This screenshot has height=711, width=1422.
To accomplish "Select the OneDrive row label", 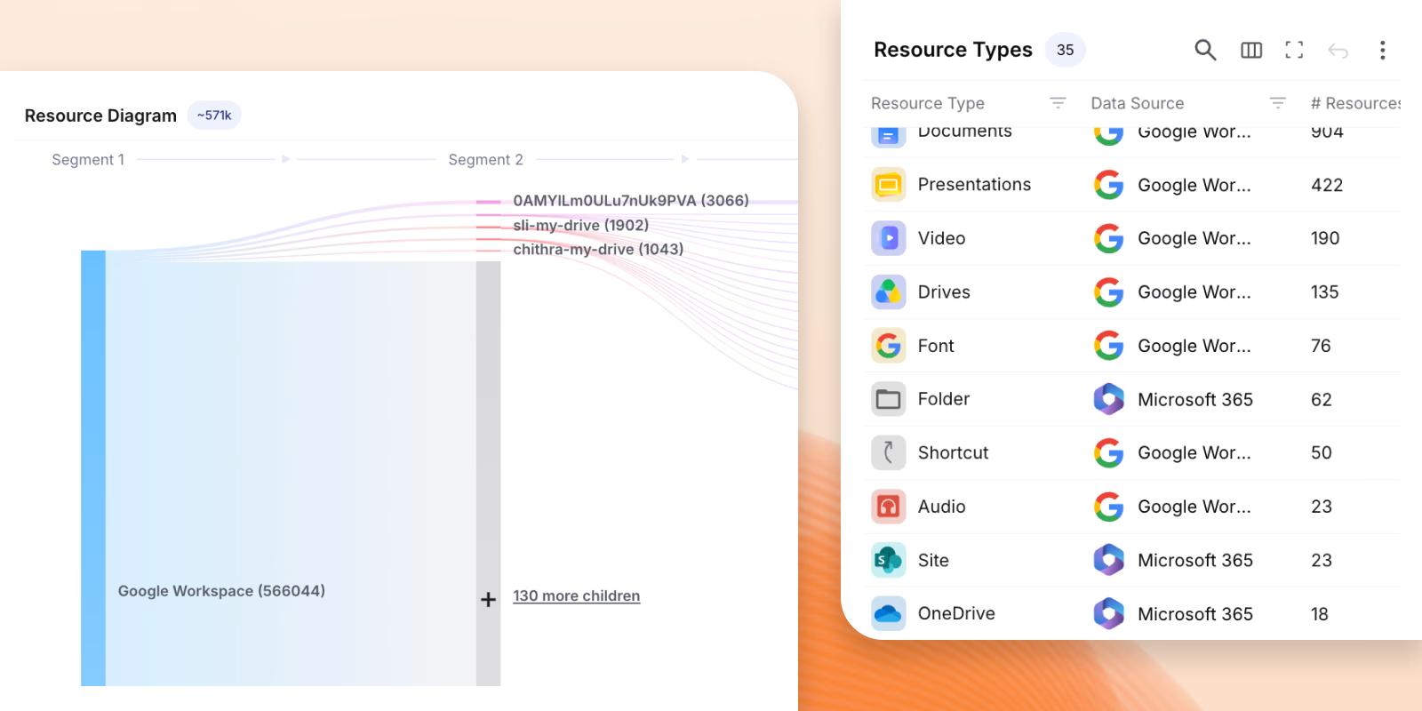I will click(x=956, y=613).
